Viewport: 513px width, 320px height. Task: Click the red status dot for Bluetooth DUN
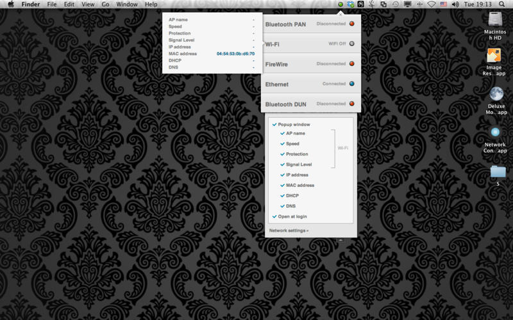coord(351,104)
